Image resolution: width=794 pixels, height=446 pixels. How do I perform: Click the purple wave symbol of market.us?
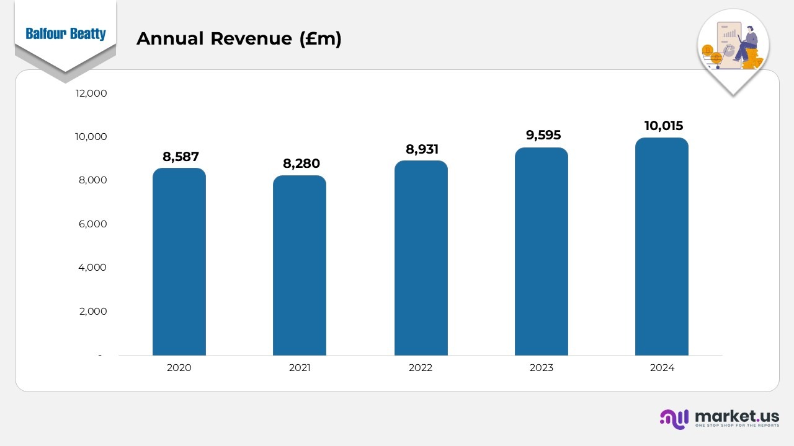point(673,420)
